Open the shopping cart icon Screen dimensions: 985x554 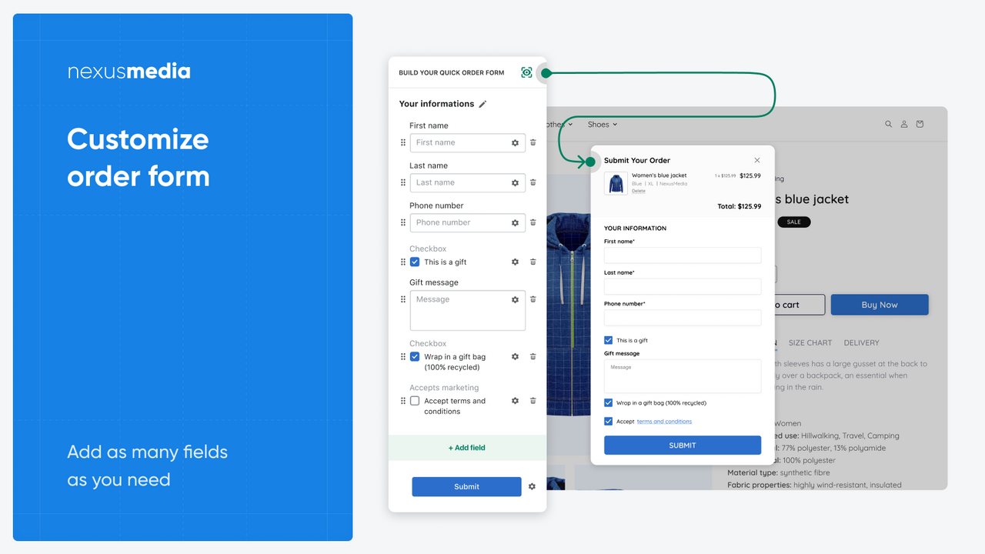coord(919,124)
